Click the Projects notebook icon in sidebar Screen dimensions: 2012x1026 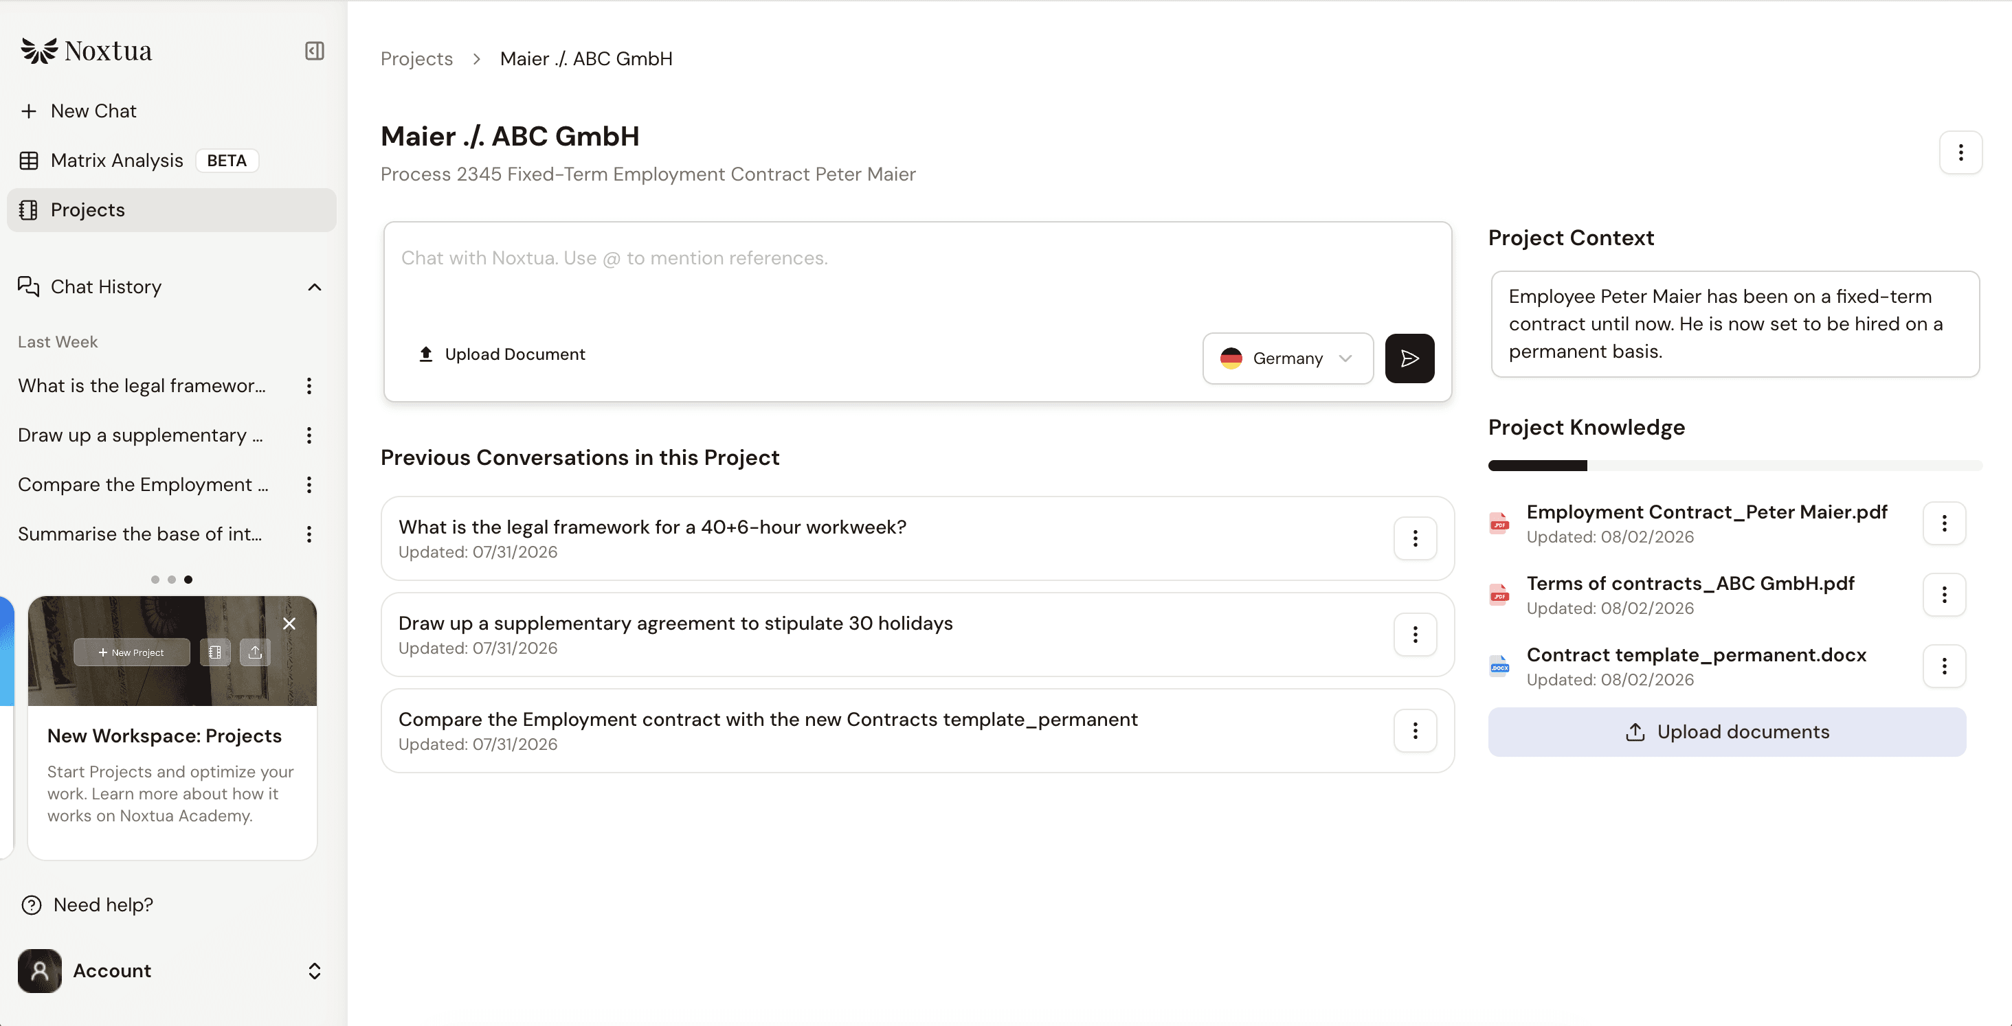point(28,210)
